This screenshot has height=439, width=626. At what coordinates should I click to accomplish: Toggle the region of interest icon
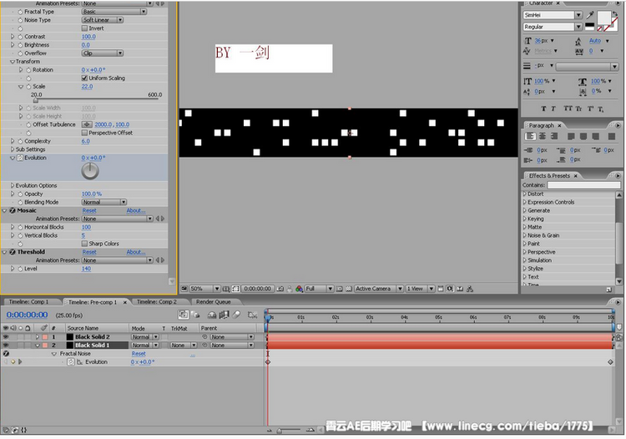[x=340, y=289]
